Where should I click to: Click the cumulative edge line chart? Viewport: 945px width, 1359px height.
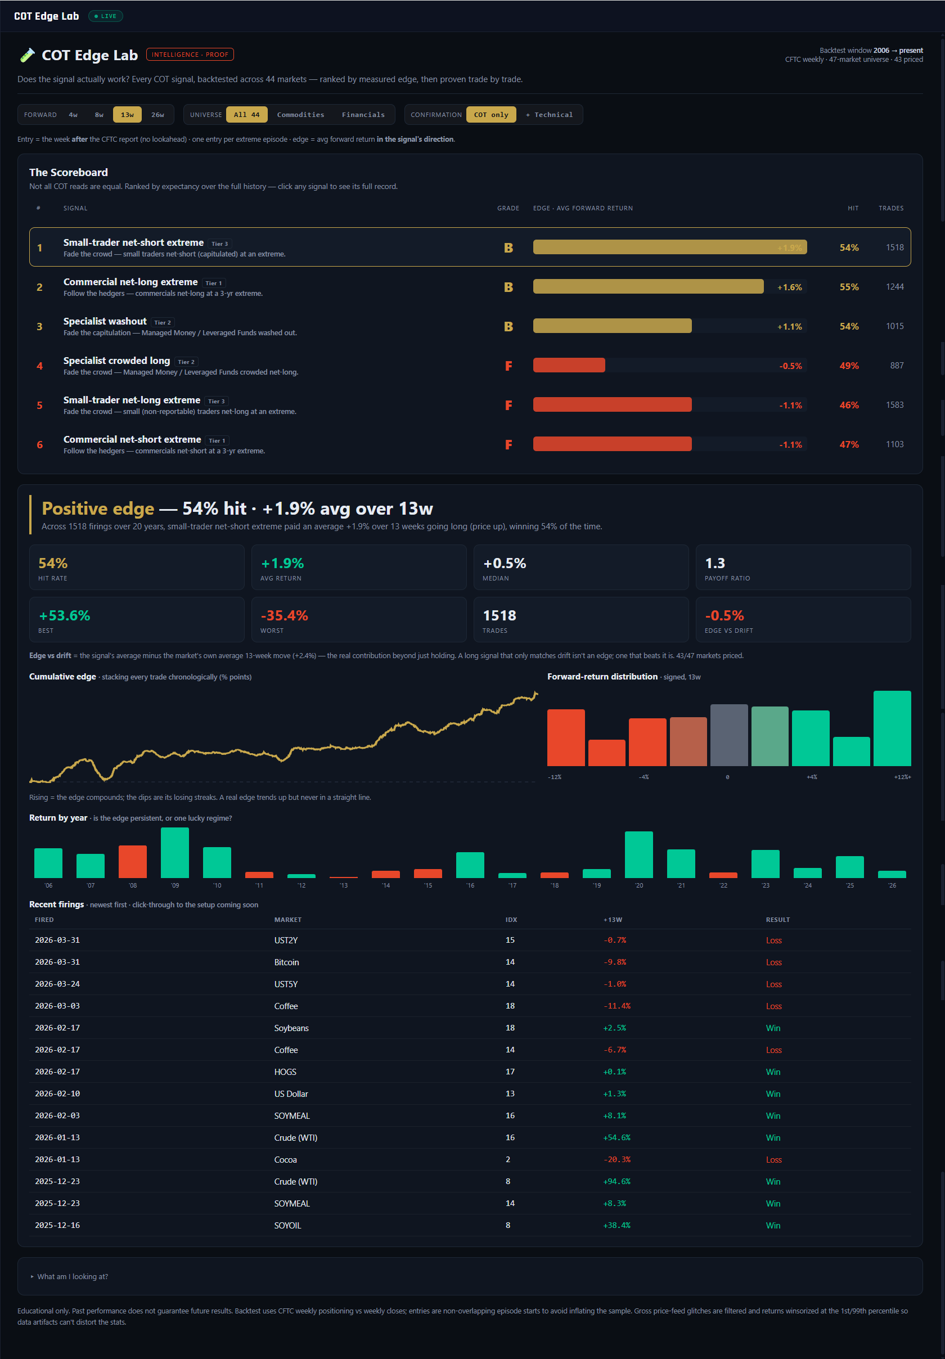click(283, 736)
